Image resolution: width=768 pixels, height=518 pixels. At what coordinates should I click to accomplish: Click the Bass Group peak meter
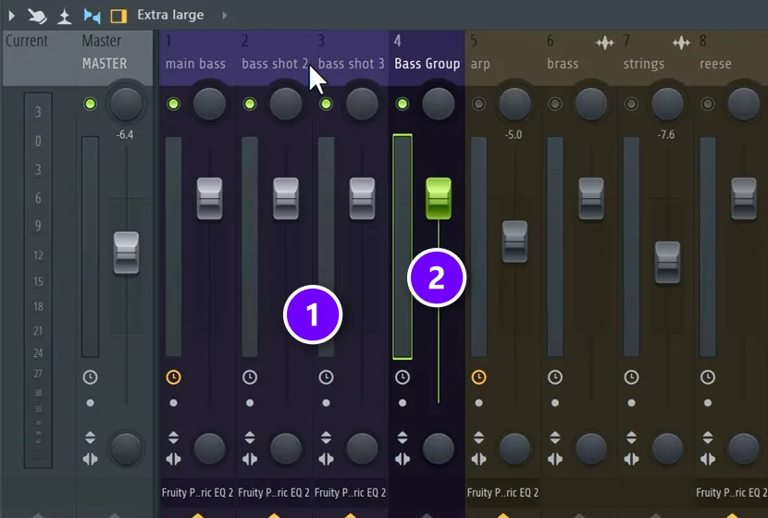coord(403,247)
